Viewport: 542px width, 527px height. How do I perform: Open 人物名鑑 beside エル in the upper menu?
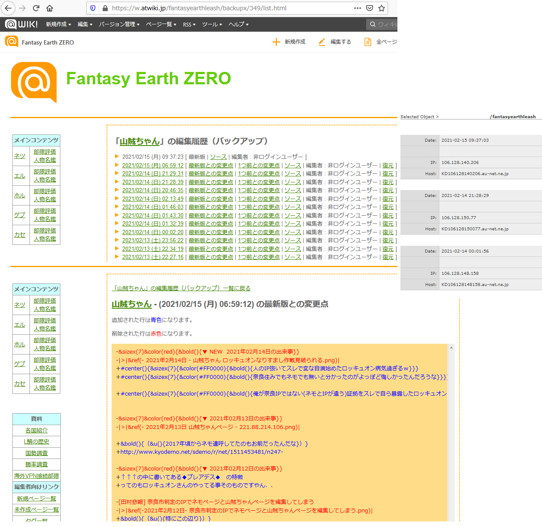(x=45, y=180)
